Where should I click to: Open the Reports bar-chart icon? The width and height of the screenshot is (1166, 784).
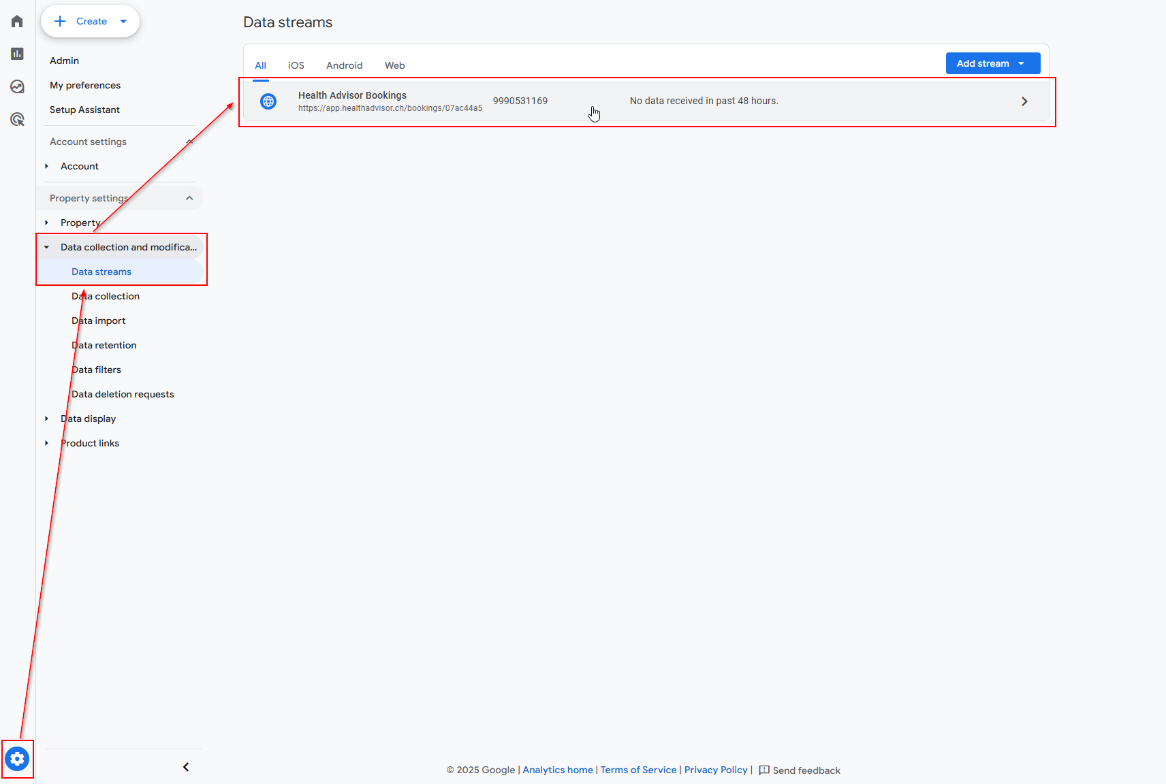click(x=17, y=54)
